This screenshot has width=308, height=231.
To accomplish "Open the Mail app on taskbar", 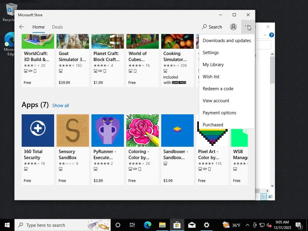I will (192, 225).
